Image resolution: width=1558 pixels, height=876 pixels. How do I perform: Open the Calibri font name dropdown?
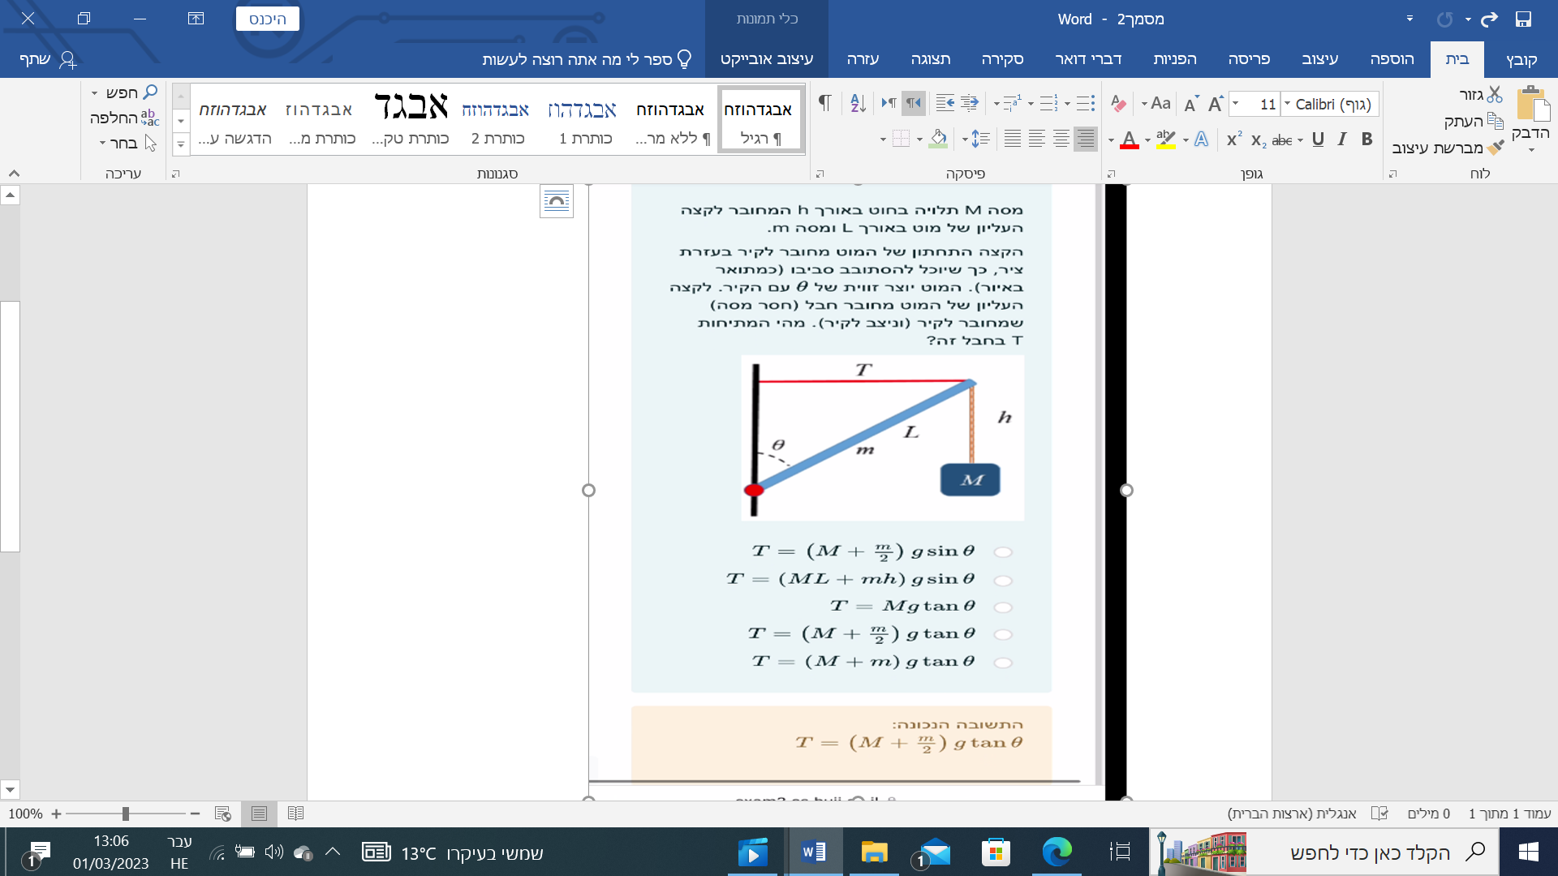click(1288, 104)
